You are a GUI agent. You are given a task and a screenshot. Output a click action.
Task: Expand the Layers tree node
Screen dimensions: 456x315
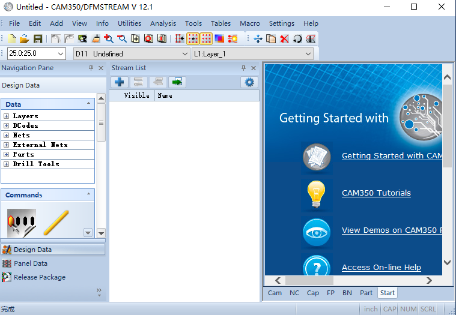(x=6, y=116)
